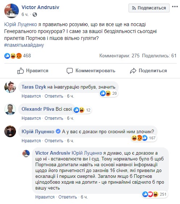180x204 pixels.
Task: Click the arrow Поделиться share icon
Action: click(x=133, y=71)
